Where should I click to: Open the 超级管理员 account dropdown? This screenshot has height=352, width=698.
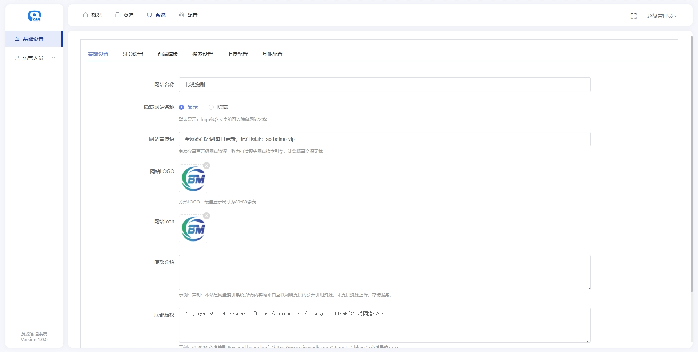(662, 16)
